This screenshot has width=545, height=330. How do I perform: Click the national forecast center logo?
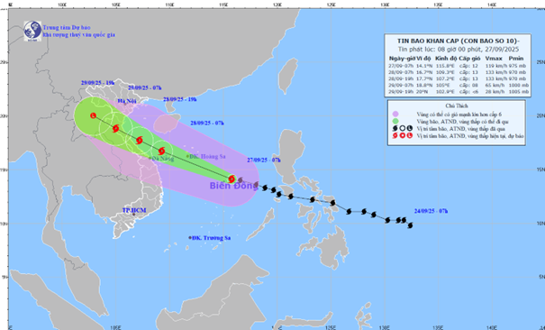point(32,31)
